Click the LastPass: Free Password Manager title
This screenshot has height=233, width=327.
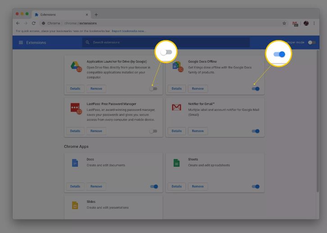pos(111,104)
